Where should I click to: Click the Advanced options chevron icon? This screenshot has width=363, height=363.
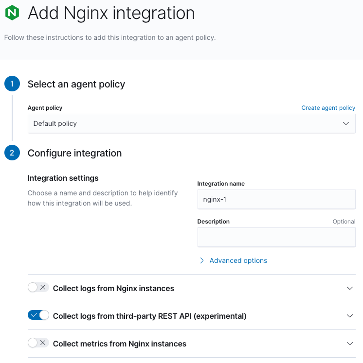[x=202, y=260]
